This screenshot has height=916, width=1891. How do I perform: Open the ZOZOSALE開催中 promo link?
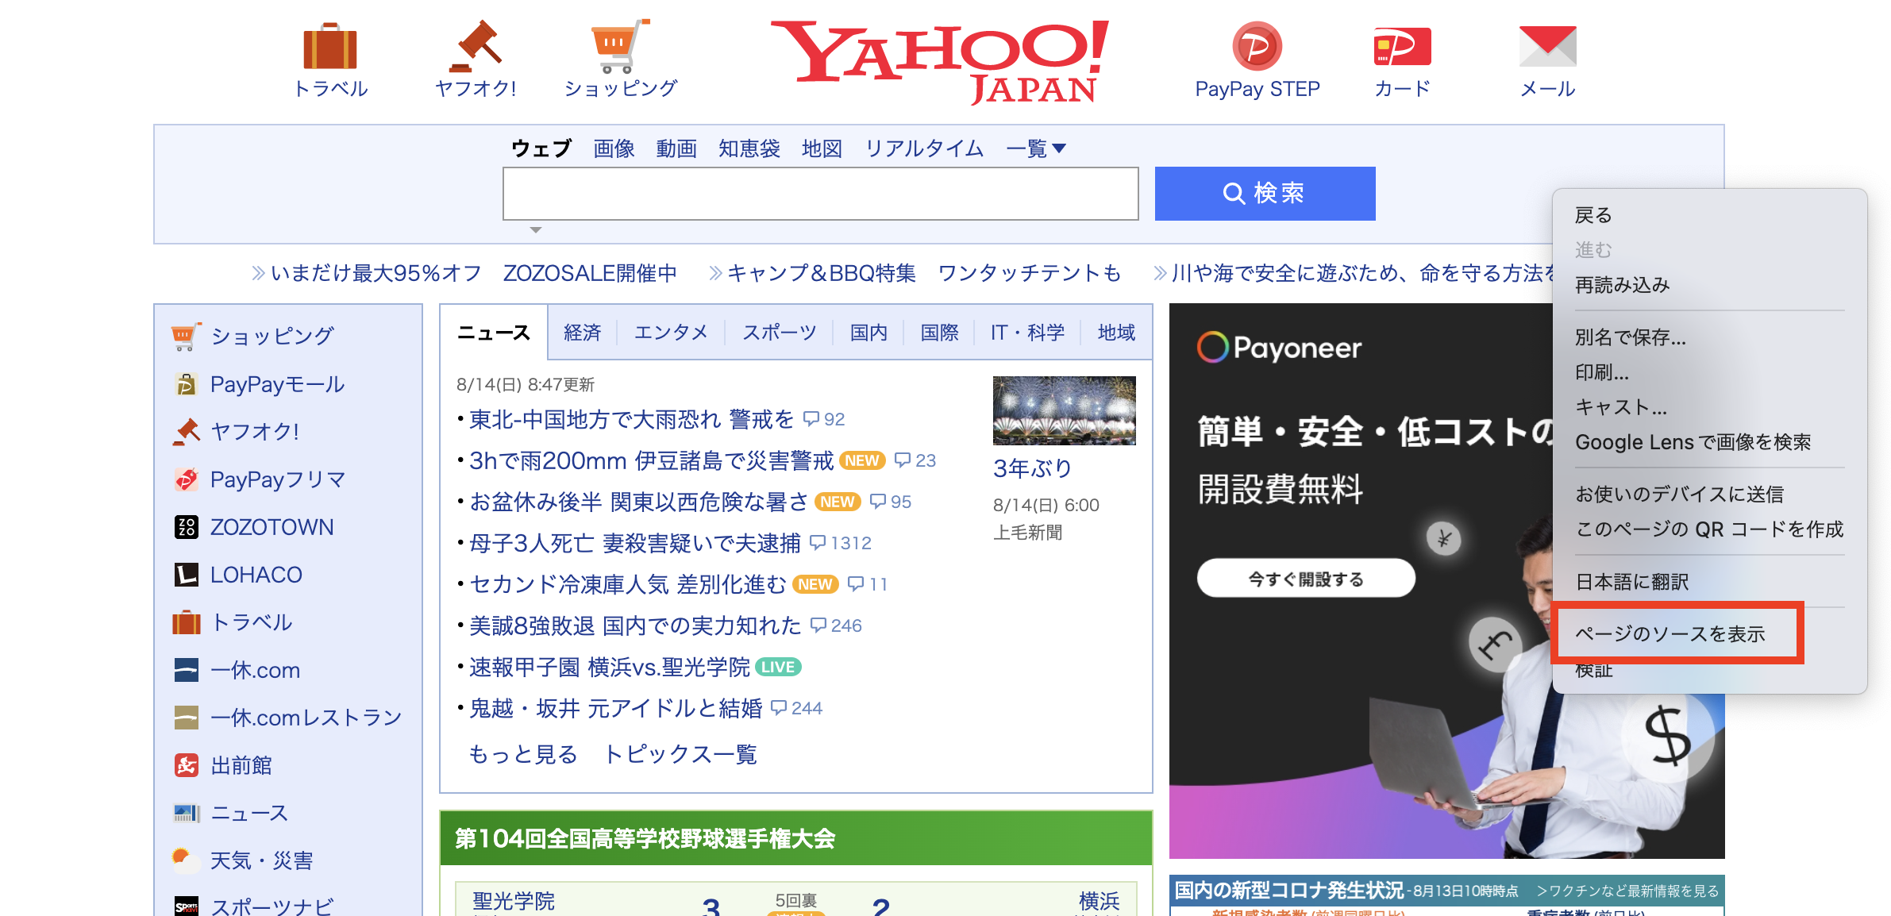590,273
